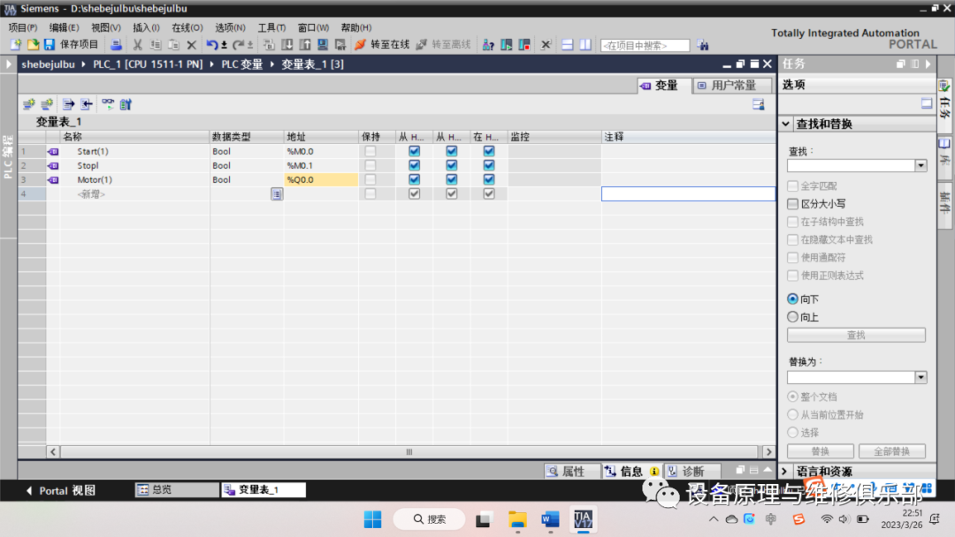Click the 插入行 (insert row) icon above the table

[29, 104]
